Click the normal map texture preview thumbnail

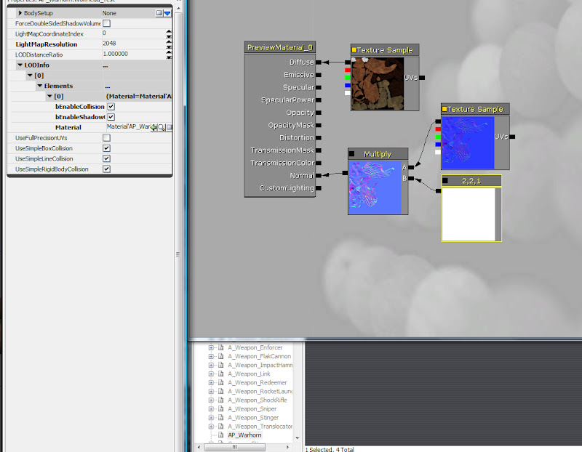pyautogui.click(x=468, y=142)
